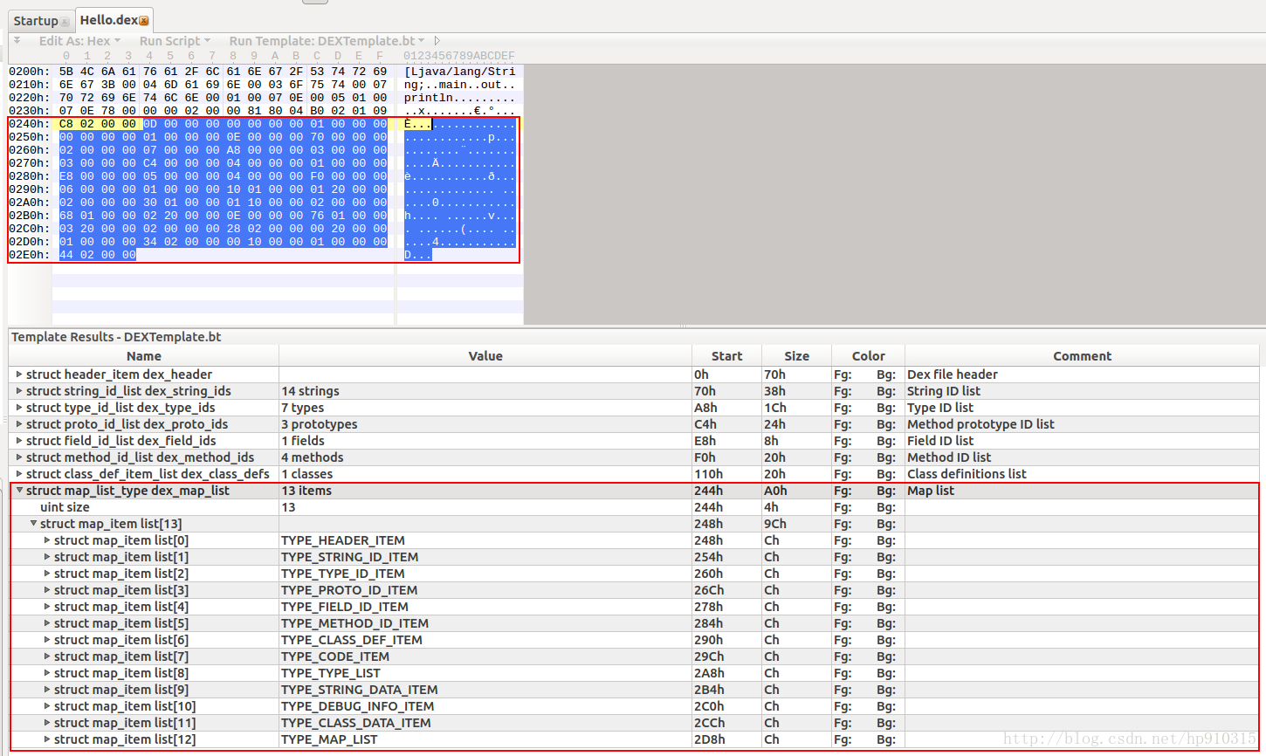Click the '13 items' value

(306, 491)
